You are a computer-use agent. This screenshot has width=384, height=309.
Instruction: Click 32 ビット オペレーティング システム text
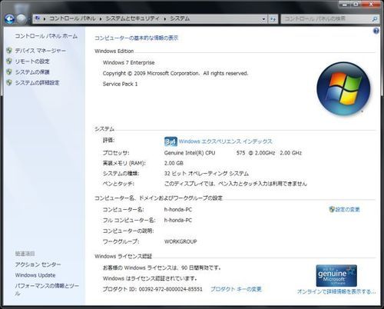207,174
